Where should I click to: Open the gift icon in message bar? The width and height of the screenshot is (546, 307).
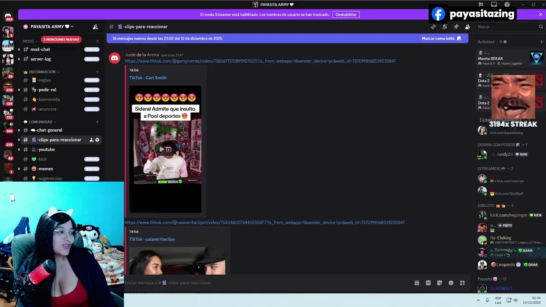[x=417, y=283]
